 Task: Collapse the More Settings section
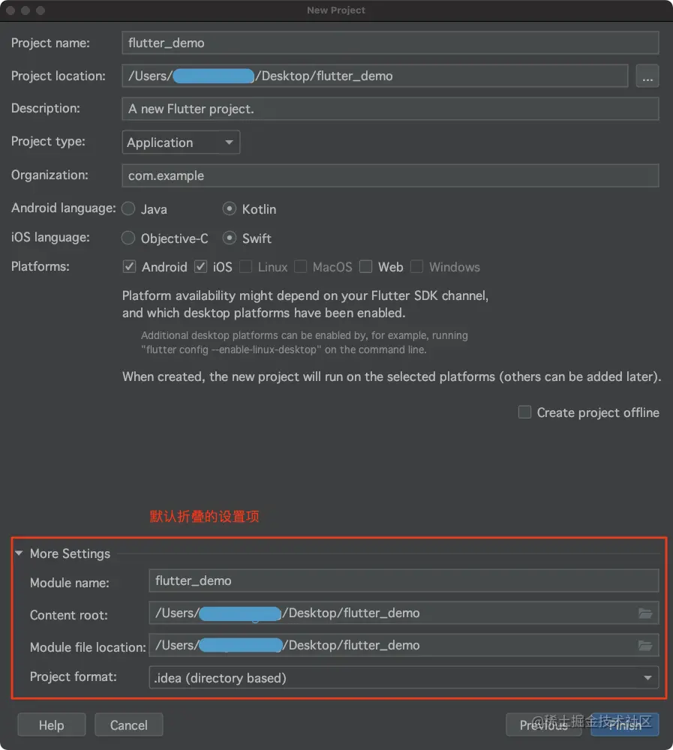19,553
